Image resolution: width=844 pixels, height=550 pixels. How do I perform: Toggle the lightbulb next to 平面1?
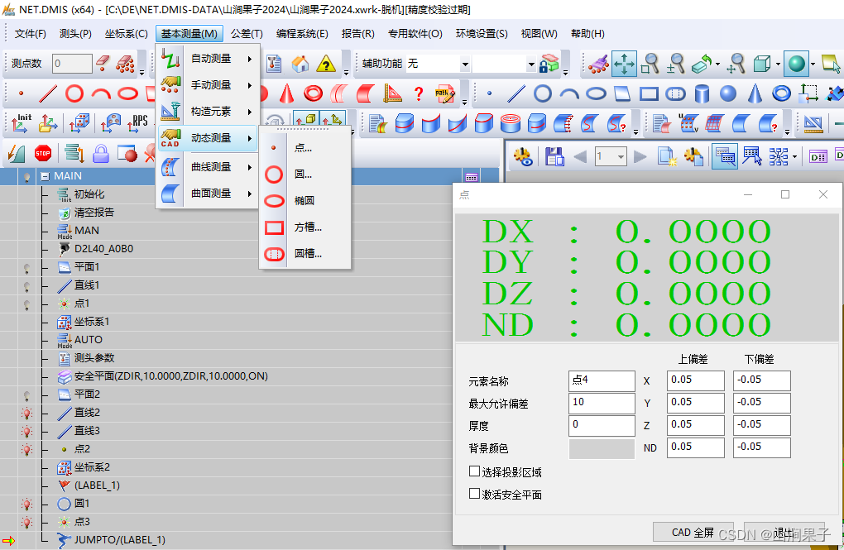pyautogui.click(x=27, y=267)
